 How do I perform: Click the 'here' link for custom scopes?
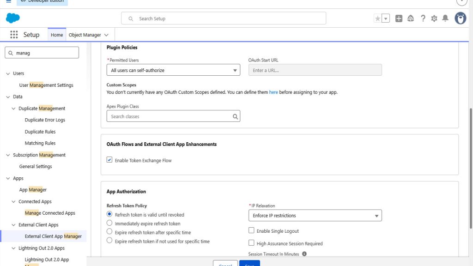pyautogui.click(x=273, y=92)
